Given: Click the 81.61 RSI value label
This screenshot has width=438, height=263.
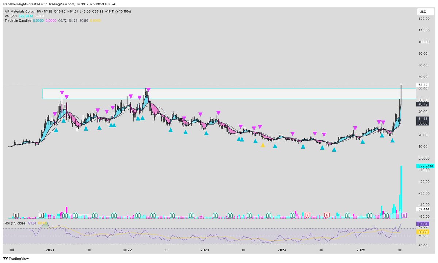Looking at the screenshot, I should point(423,224).
